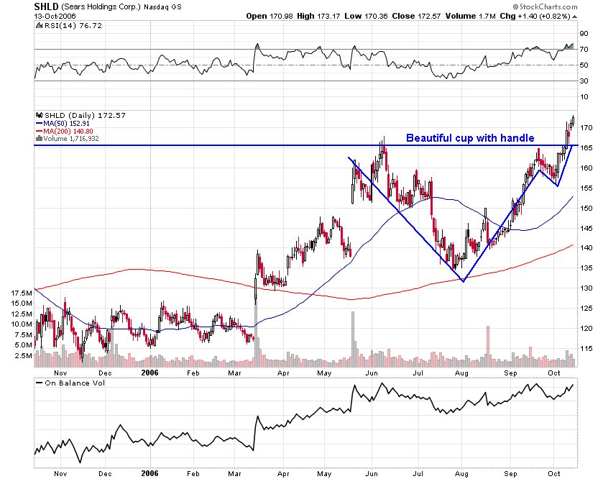Click the SHLD ticker symbol title

point(46,6)
